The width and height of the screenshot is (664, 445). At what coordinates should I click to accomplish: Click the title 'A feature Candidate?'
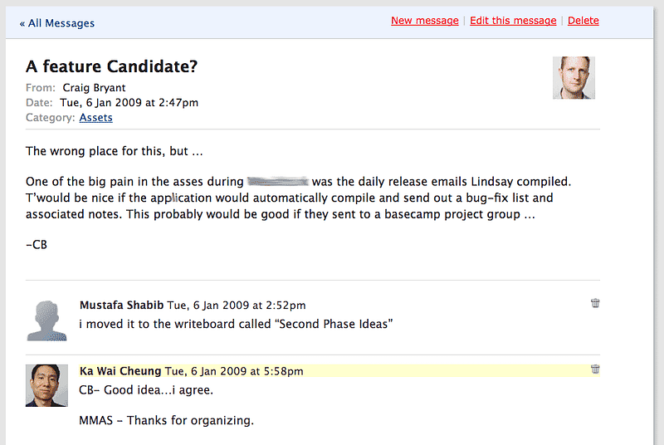point(112,66)
